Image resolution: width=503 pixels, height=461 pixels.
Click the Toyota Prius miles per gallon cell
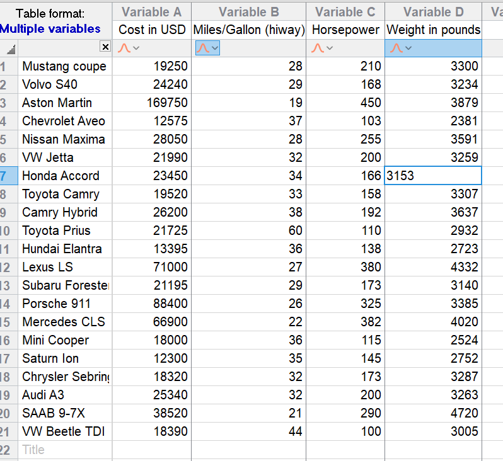248,230
